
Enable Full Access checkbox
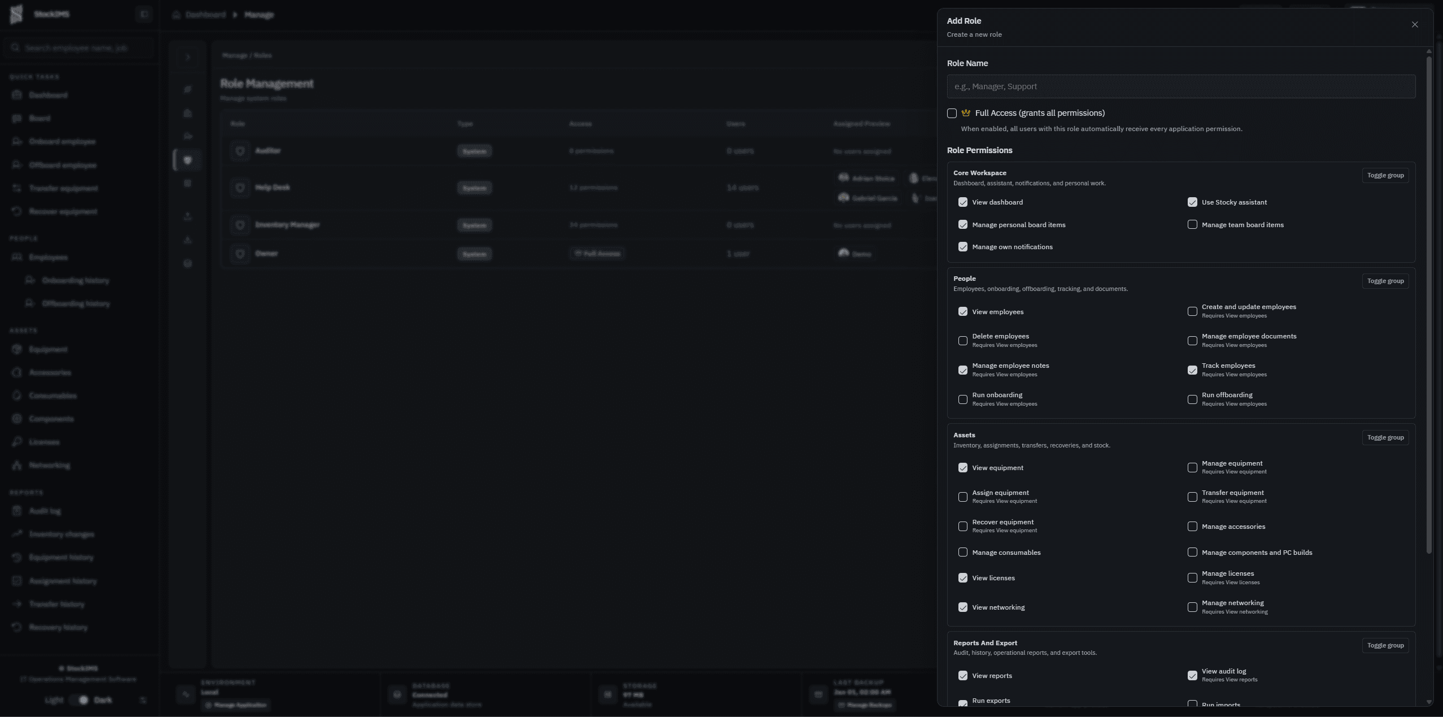[x=952, y=113]
